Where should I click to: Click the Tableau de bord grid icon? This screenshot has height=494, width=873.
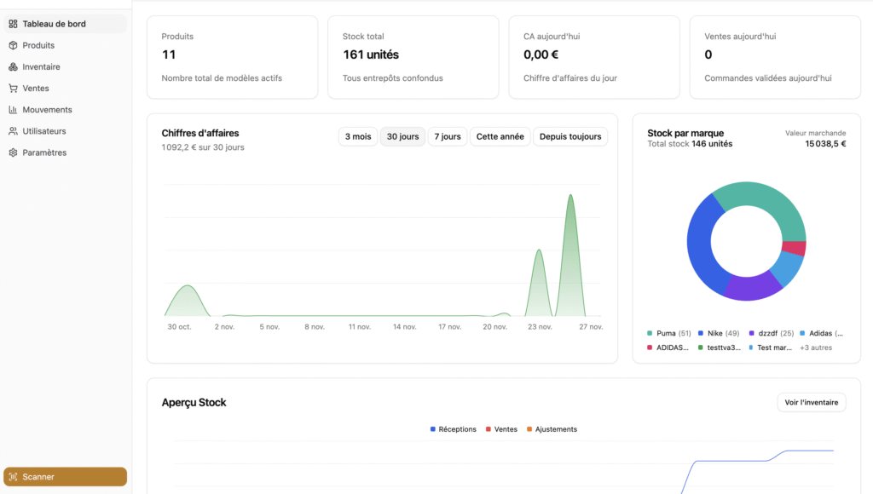(13, 24)
